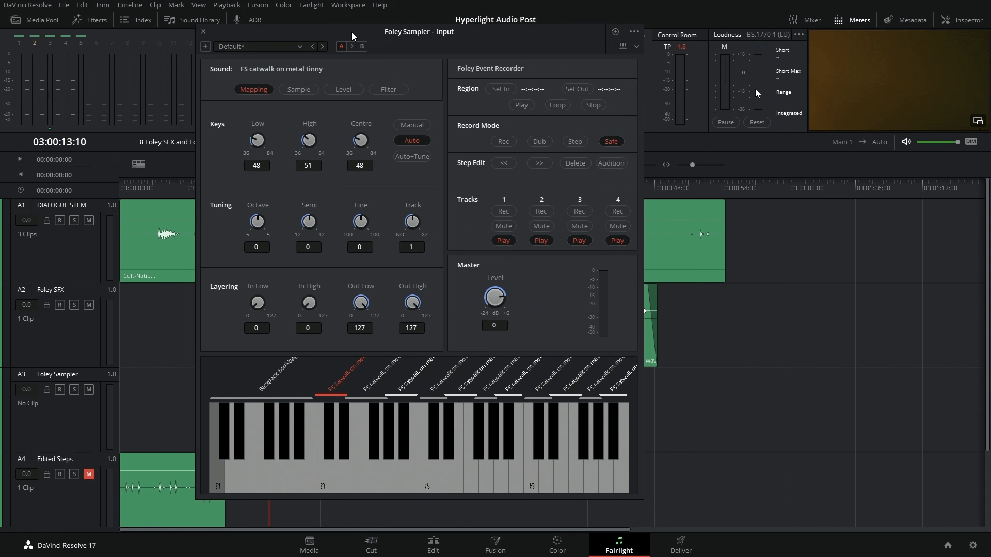
Task: Open project settings gear icon
Action: coord(973,545)
